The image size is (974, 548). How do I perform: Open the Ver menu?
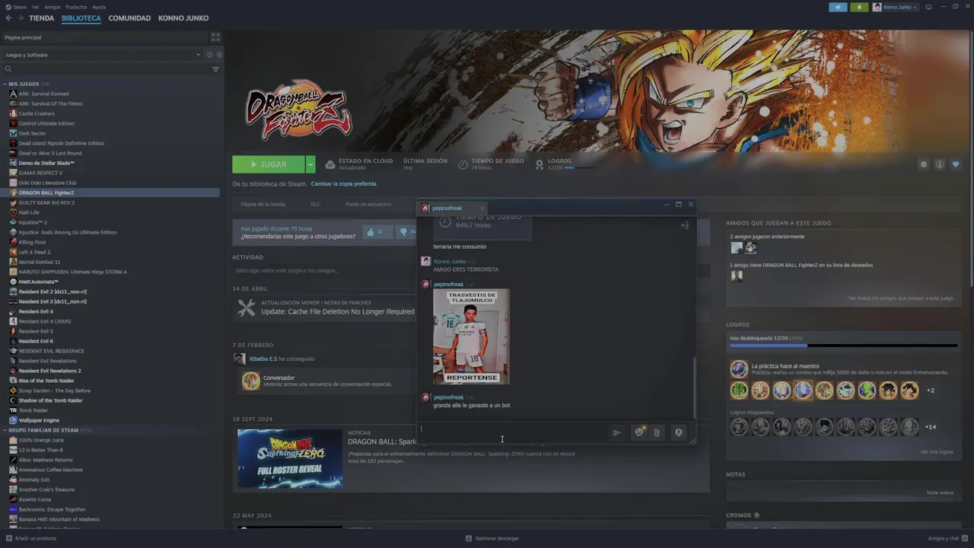click(35, 7)
